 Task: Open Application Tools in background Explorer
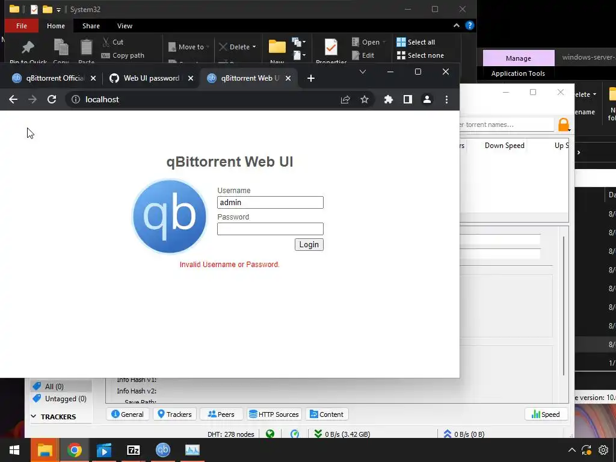coord(518,73)
